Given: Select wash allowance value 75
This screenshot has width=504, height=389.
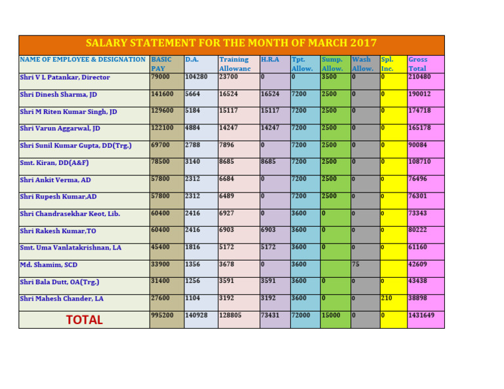Looking at the screenshot, I should click(x=356, y=265).
